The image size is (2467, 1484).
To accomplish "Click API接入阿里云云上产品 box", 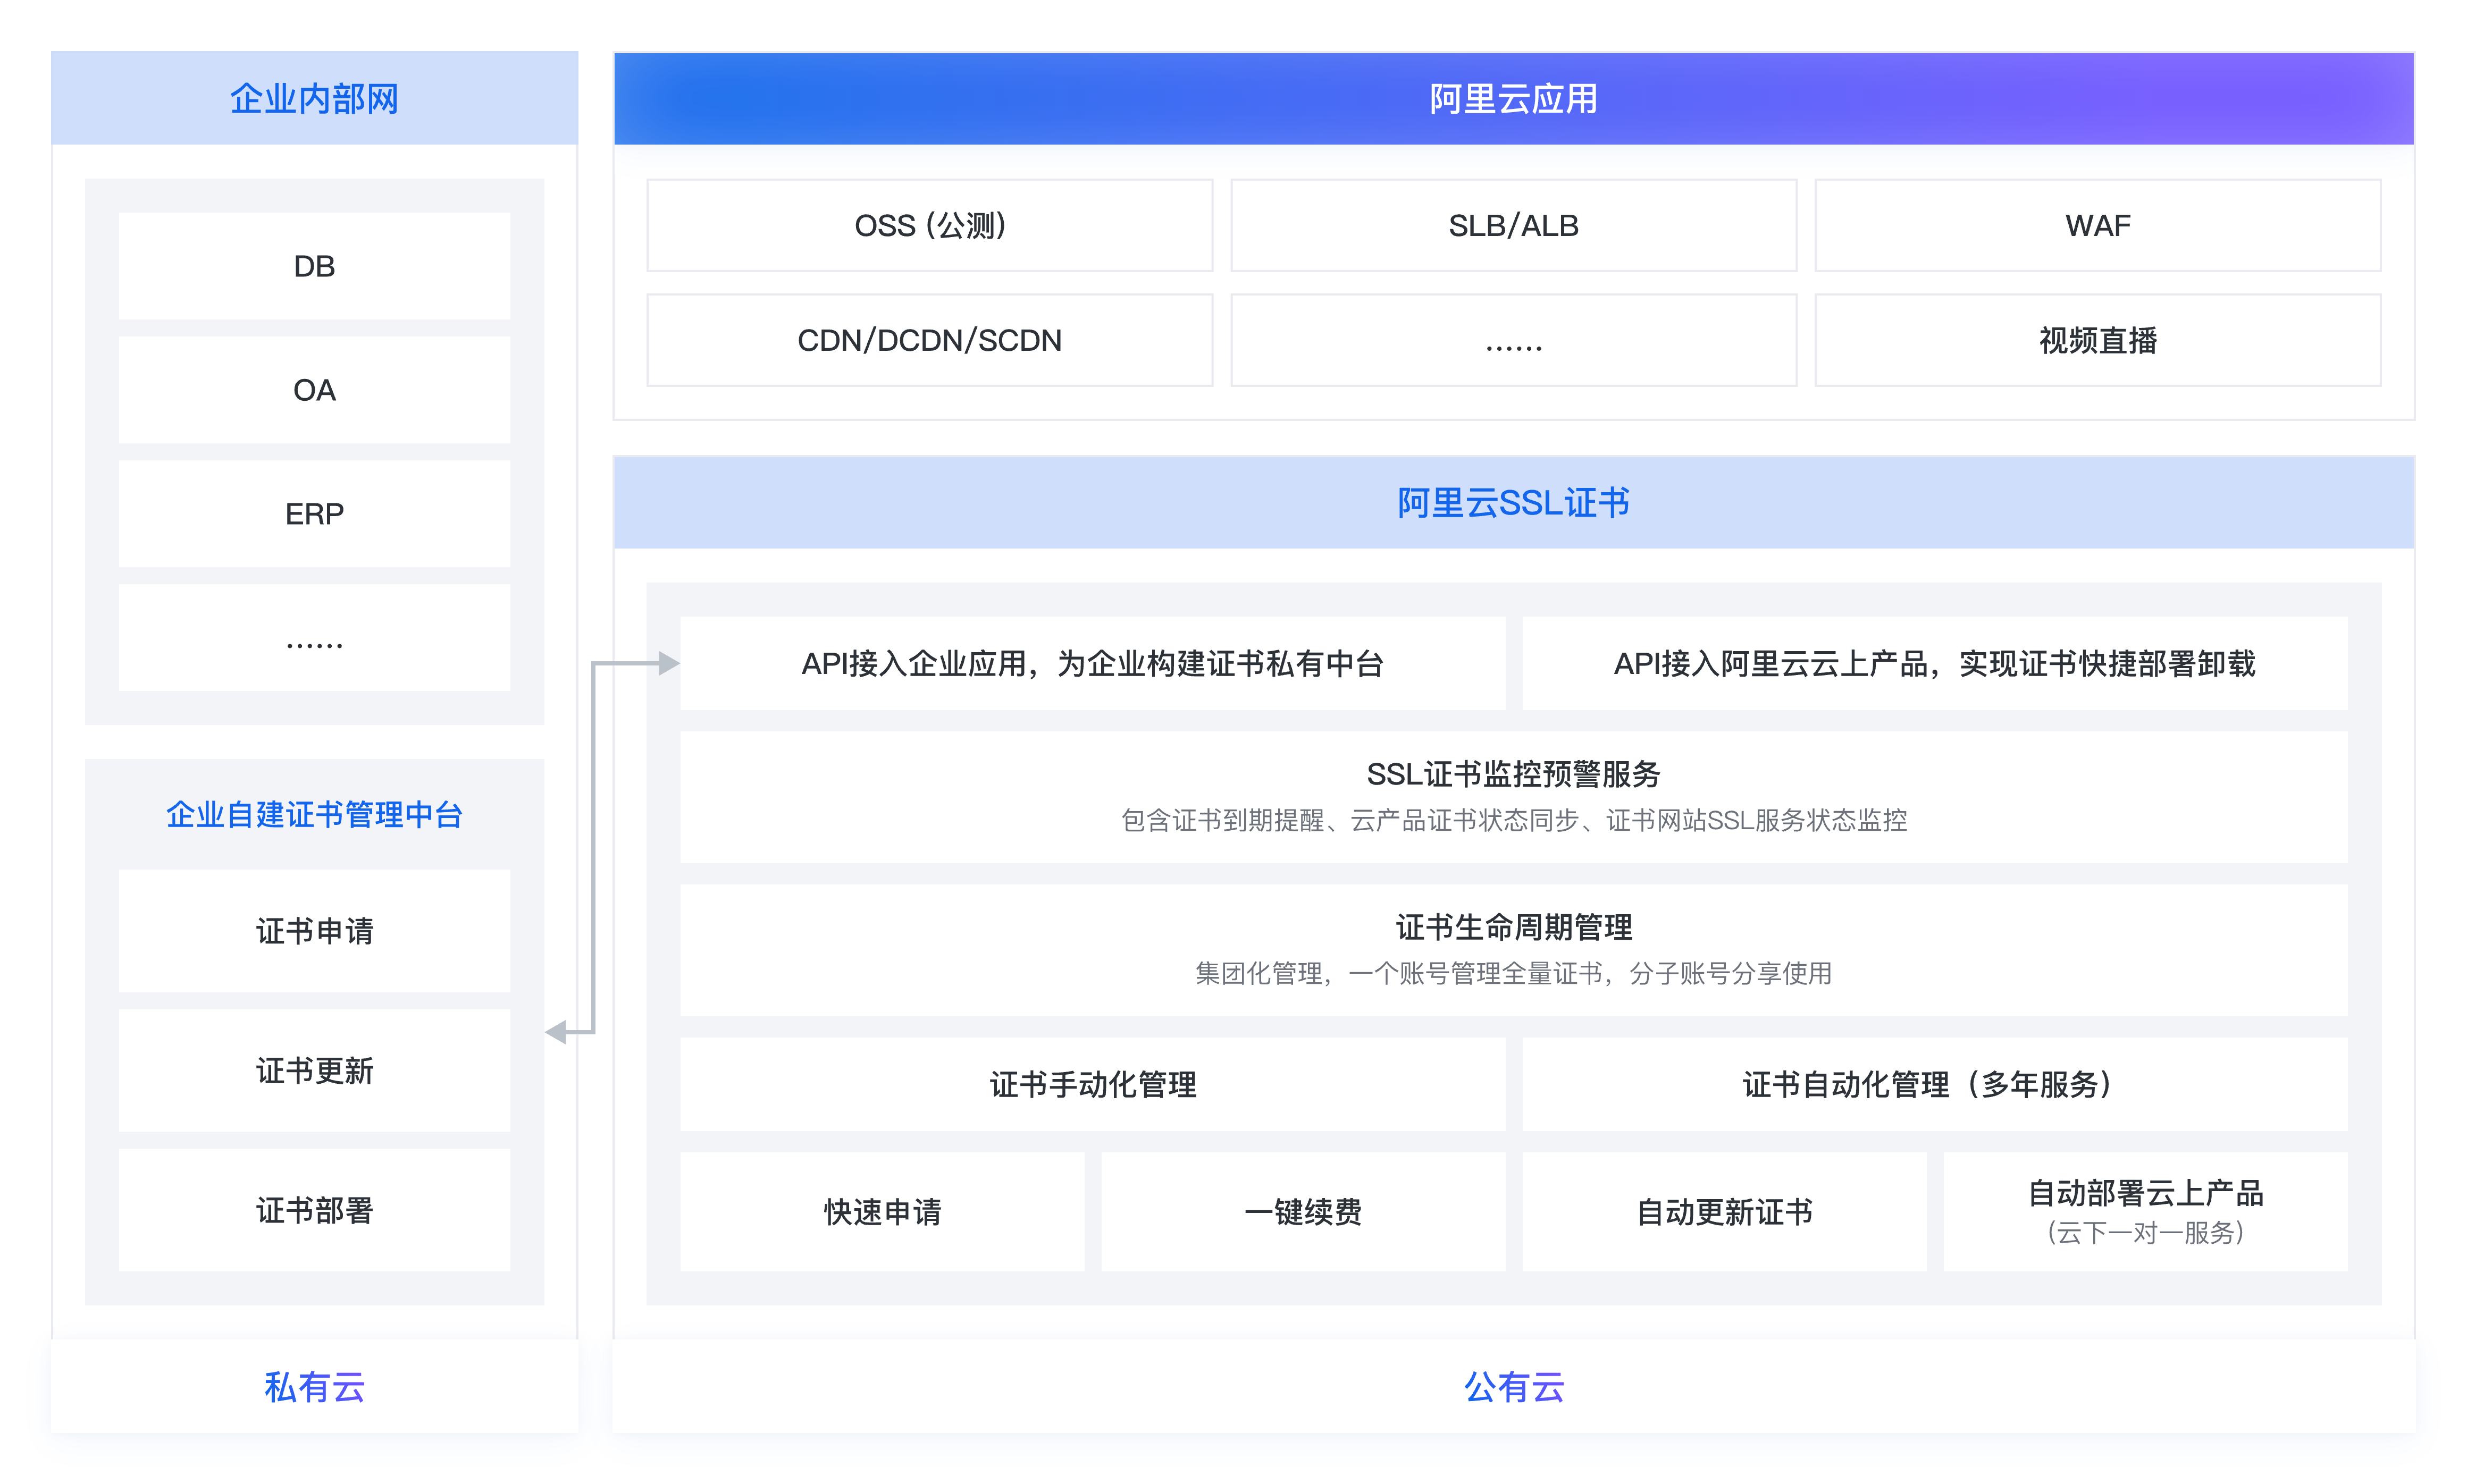I will coord(1934,663).
